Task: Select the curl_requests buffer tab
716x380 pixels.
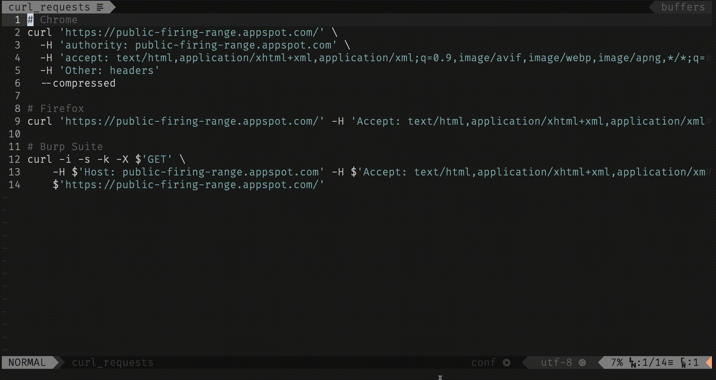Action: coord(49,7)
